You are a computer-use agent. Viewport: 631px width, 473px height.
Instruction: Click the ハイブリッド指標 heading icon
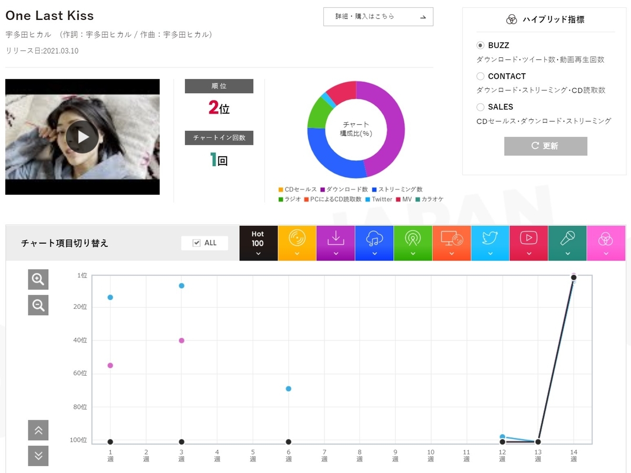click(512, 19)
